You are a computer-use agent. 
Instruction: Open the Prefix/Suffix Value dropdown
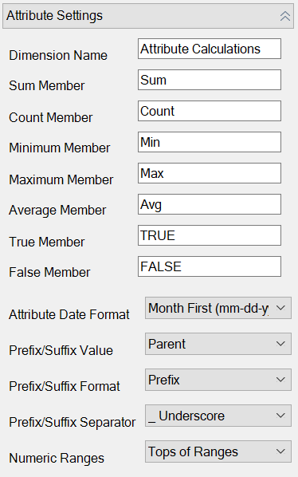tap(218, 344)
